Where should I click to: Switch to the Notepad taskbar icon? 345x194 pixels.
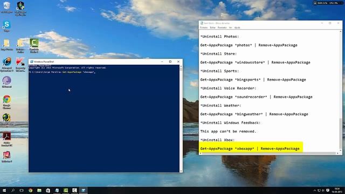pos(57,190)
